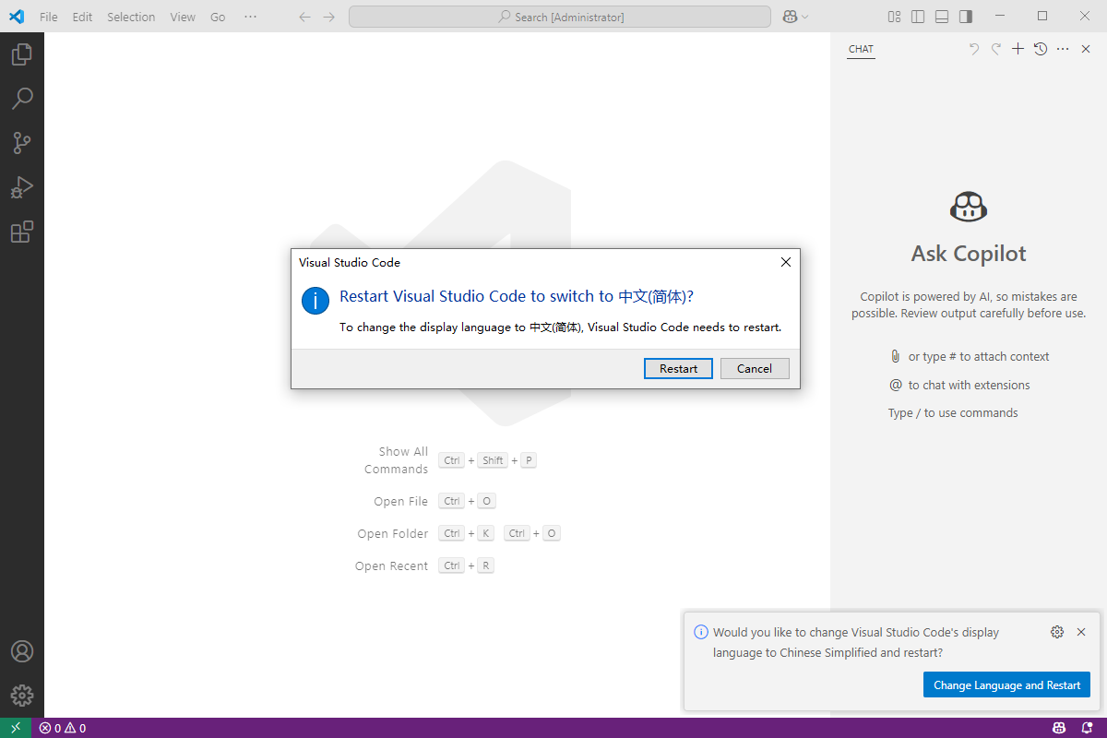This screenshot has height=738, width=1107.
Task: Toggle the secondary side bar
Action: click(966, 17)
